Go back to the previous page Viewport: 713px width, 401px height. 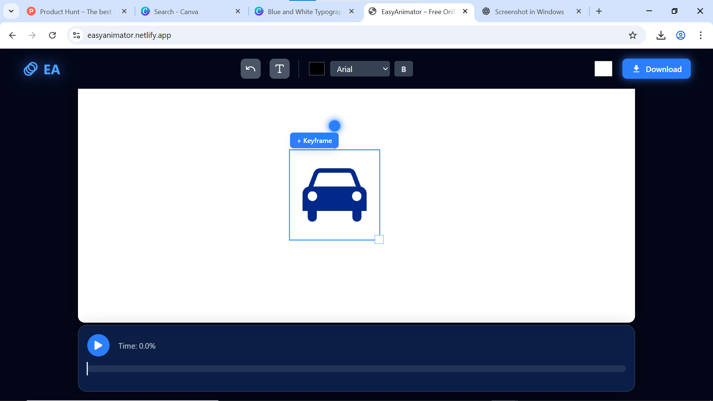tap(12, 35)
